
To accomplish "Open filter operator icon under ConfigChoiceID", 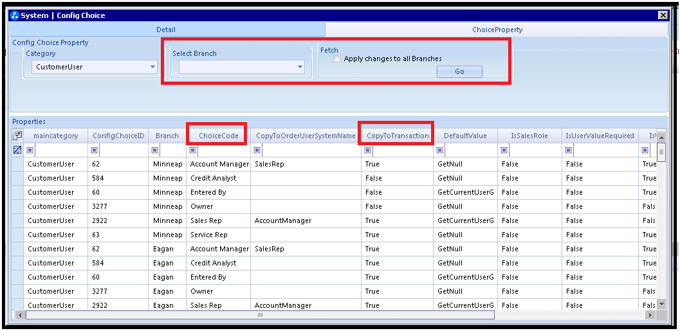I will point(95,150).
